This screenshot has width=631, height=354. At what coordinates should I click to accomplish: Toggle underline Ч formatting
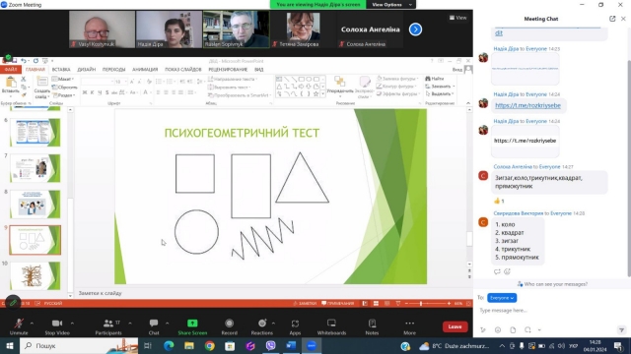click(x=100, y=92)
